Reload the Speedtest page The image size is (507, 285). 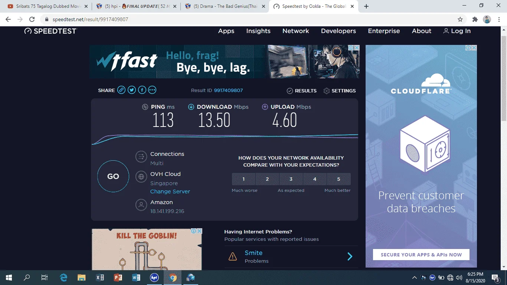coord(32,19)
